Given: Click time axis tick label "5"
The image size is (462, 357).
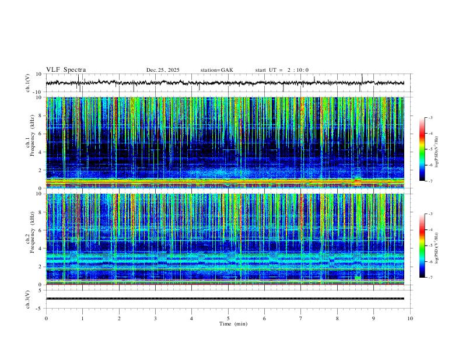Looking at the screenshot, I should pos(228,318).
